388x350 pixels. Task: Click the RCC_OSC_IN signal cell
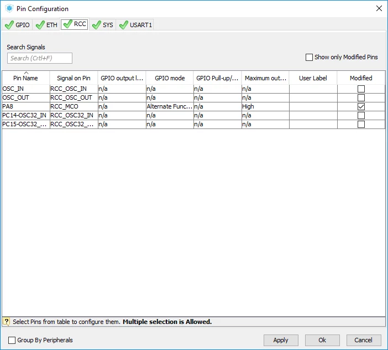tap(74, 89)
